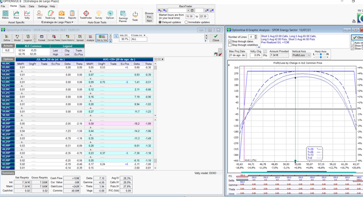The width and height of the screenshot is (363, 197).
Task: Open the Earnings Planner icon
Action: click(123, 16)
